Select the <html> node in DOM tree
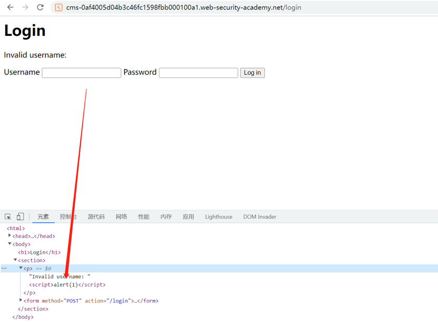This screenshot has width=438, height=322. pyautogui.click(x=16, y=229)
